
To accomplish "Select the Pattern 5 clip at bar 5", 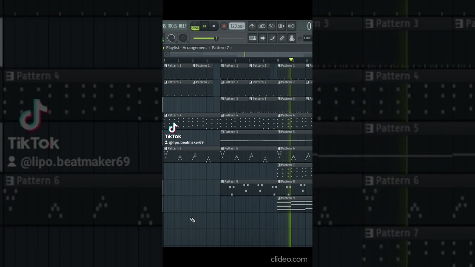I will pos(249,138).
